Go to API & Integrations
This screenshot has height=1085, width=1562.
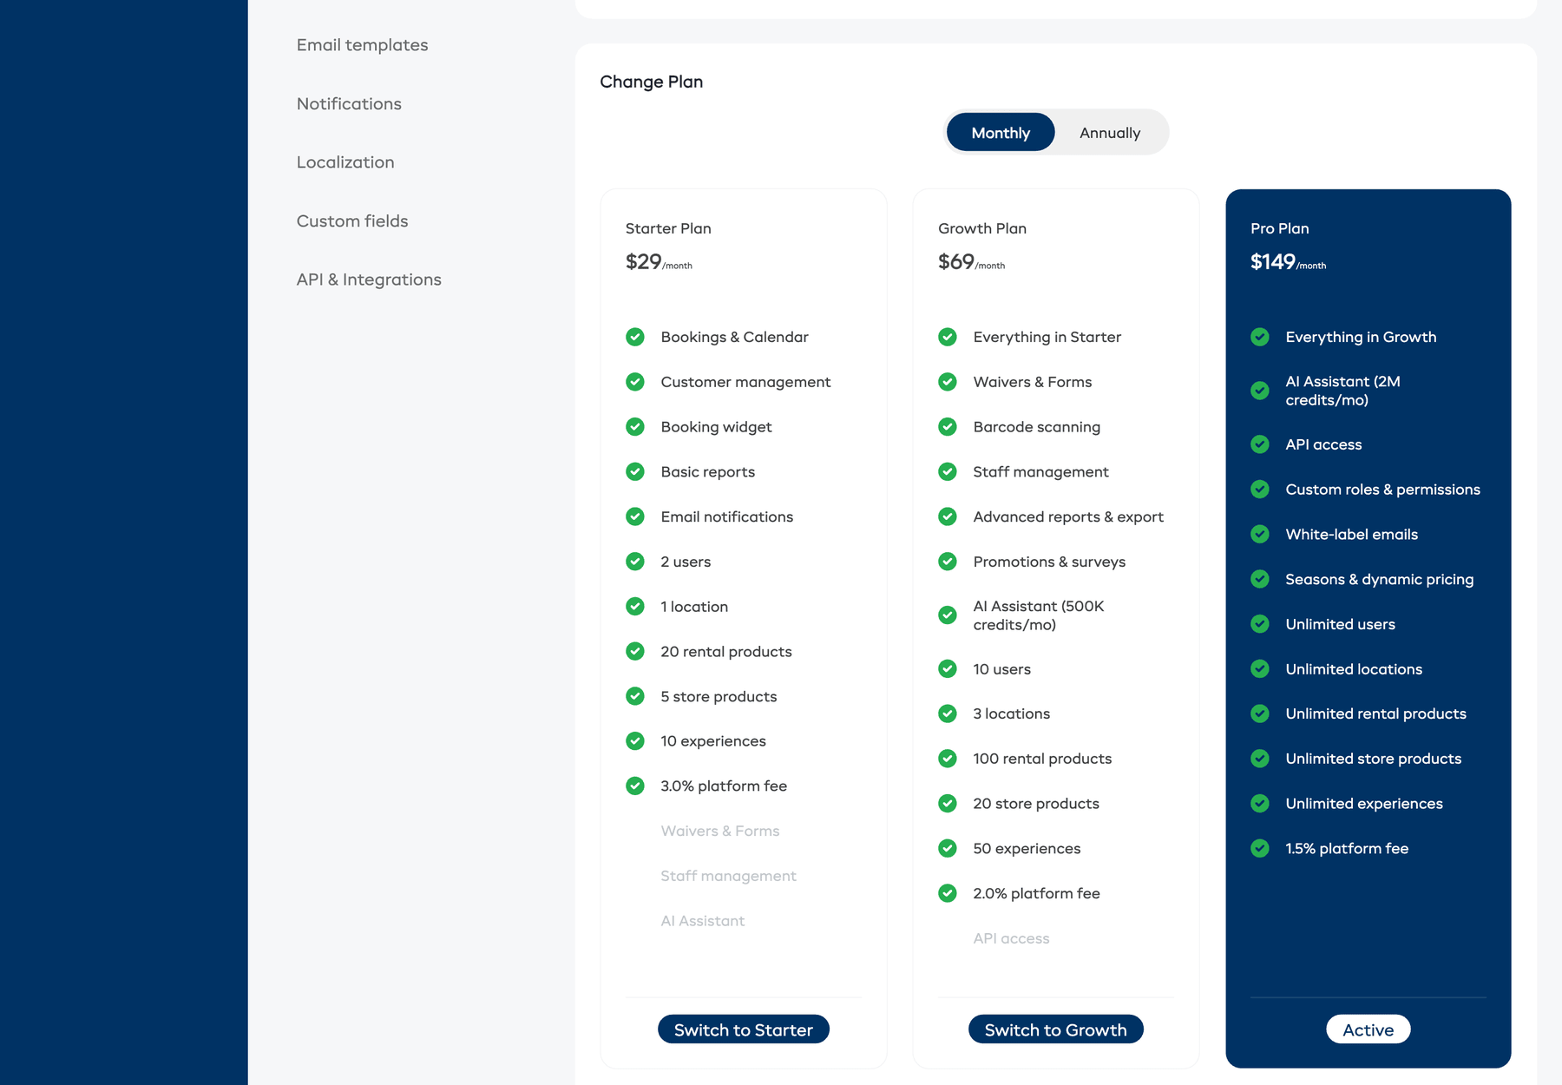[369, 279]
